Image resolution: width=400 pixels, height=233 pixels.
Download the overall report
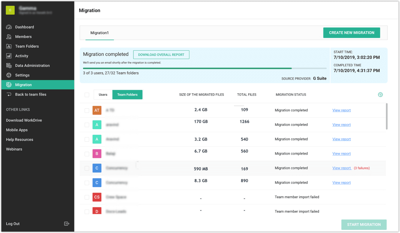coord(161,55)
